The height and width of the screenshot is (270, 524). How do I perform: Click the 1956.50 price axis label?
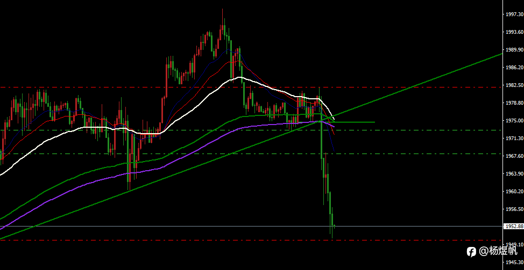pos(514,209)
